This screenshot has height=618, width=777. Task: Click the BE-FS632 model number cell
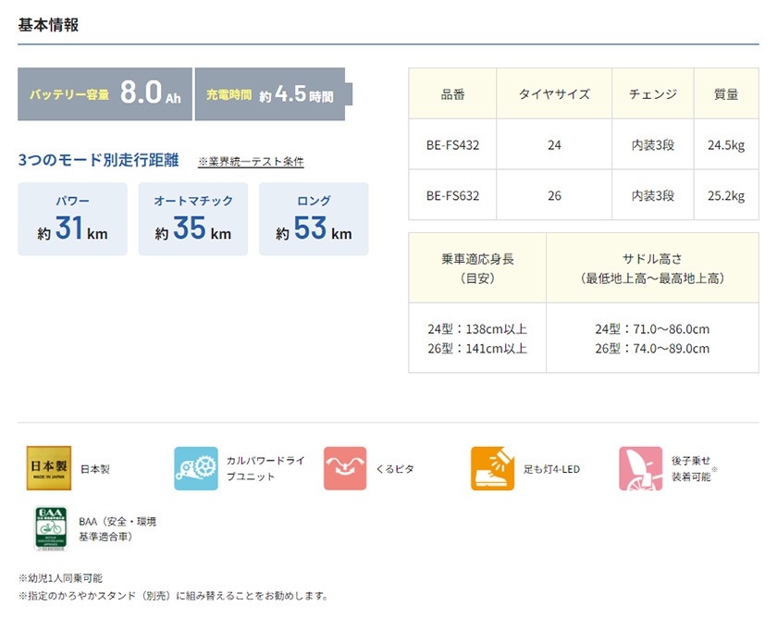pos(452,195)
